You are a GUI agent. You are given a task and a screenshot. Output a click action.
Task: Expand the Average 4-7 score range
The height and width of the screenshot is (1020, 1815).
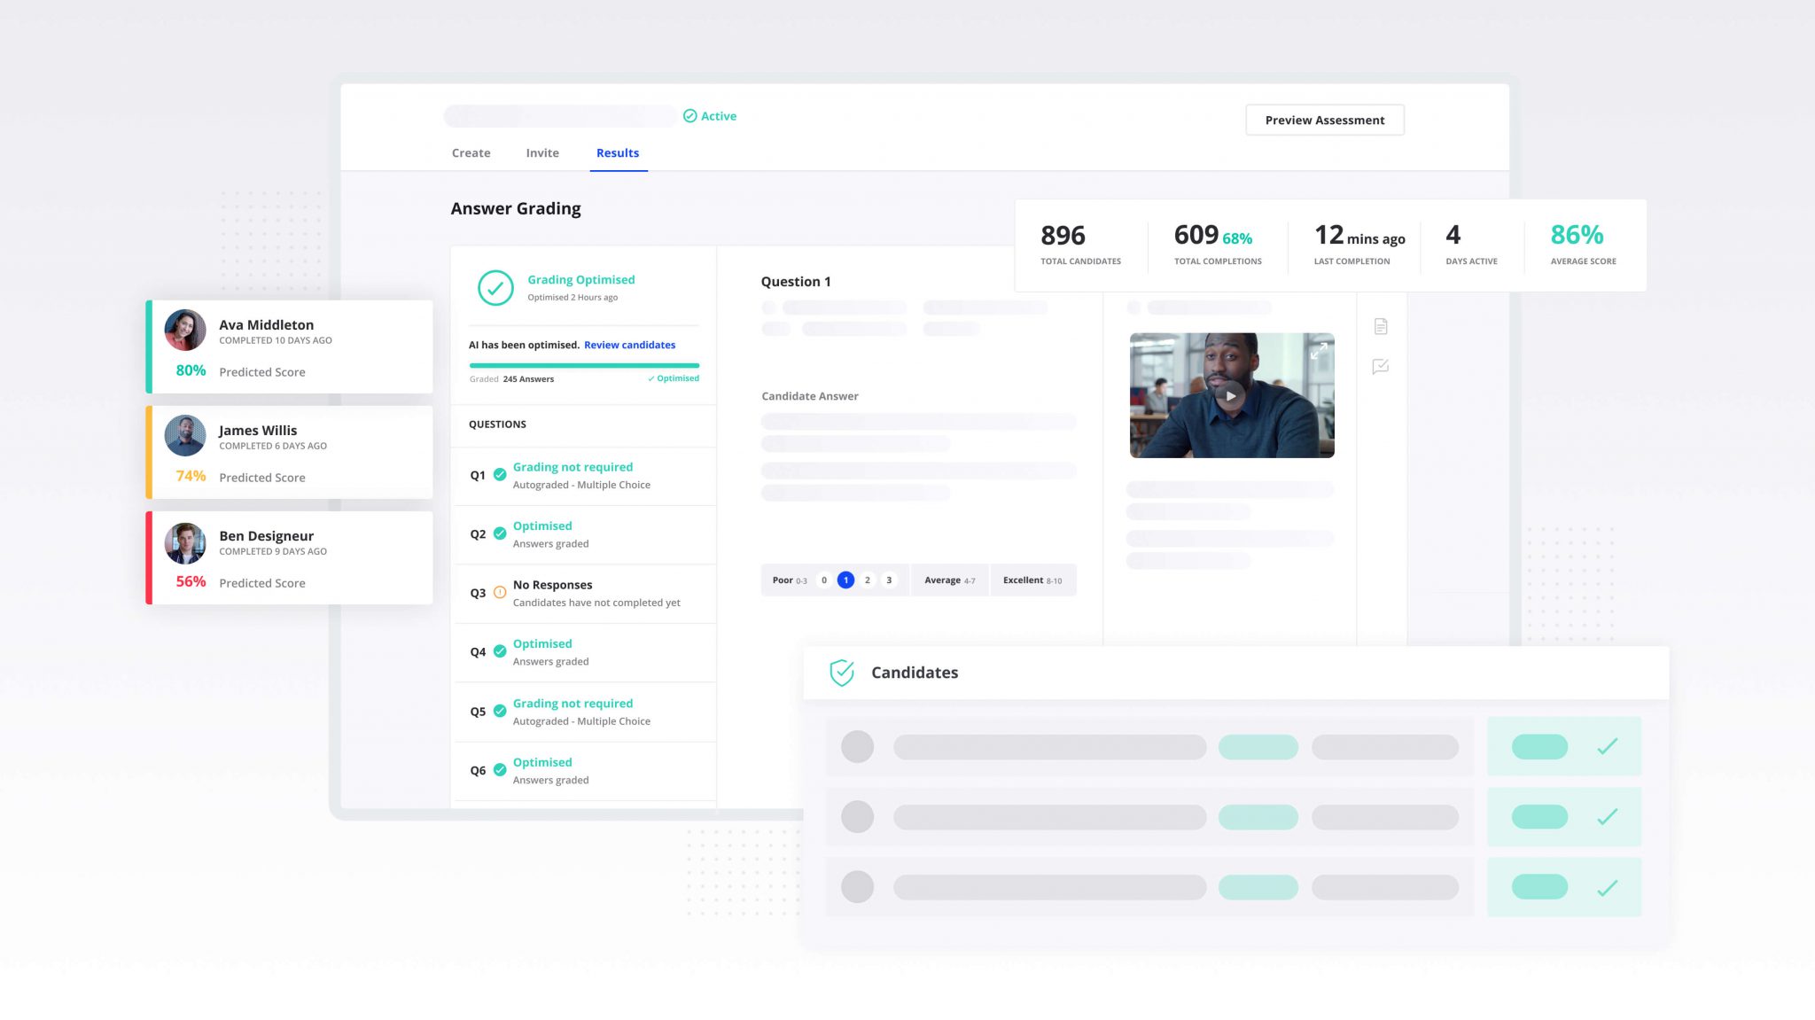click(950, 580)
